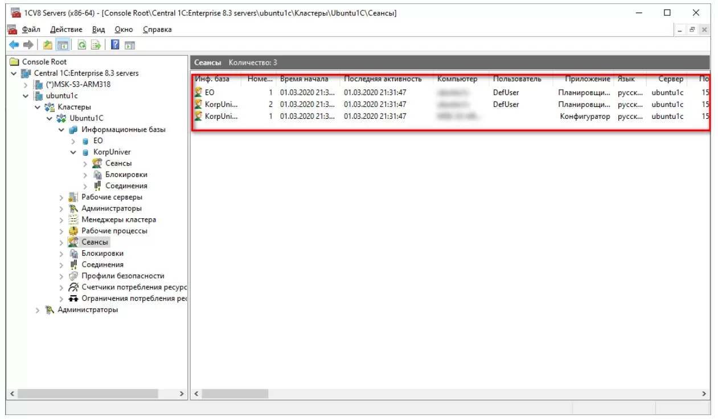The height and width of the screenshot is (419, 718).
Task: Open Help with the blue question-mark icon
Action: 115,45
